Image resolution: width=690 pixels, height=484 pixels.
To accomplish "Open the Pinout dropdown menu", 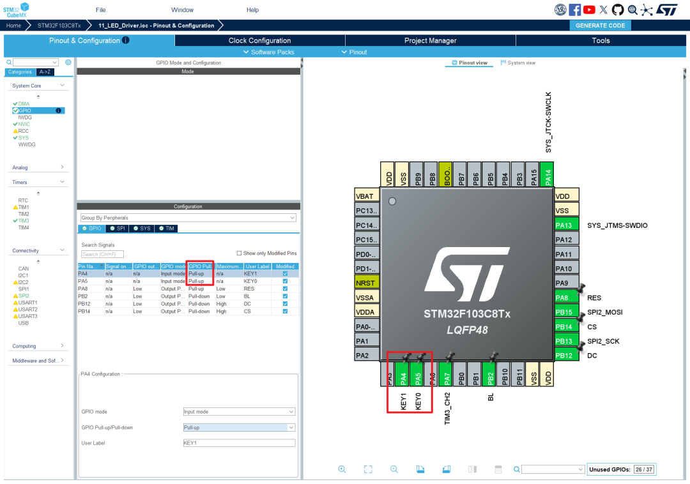I will (x=354, y=52).
